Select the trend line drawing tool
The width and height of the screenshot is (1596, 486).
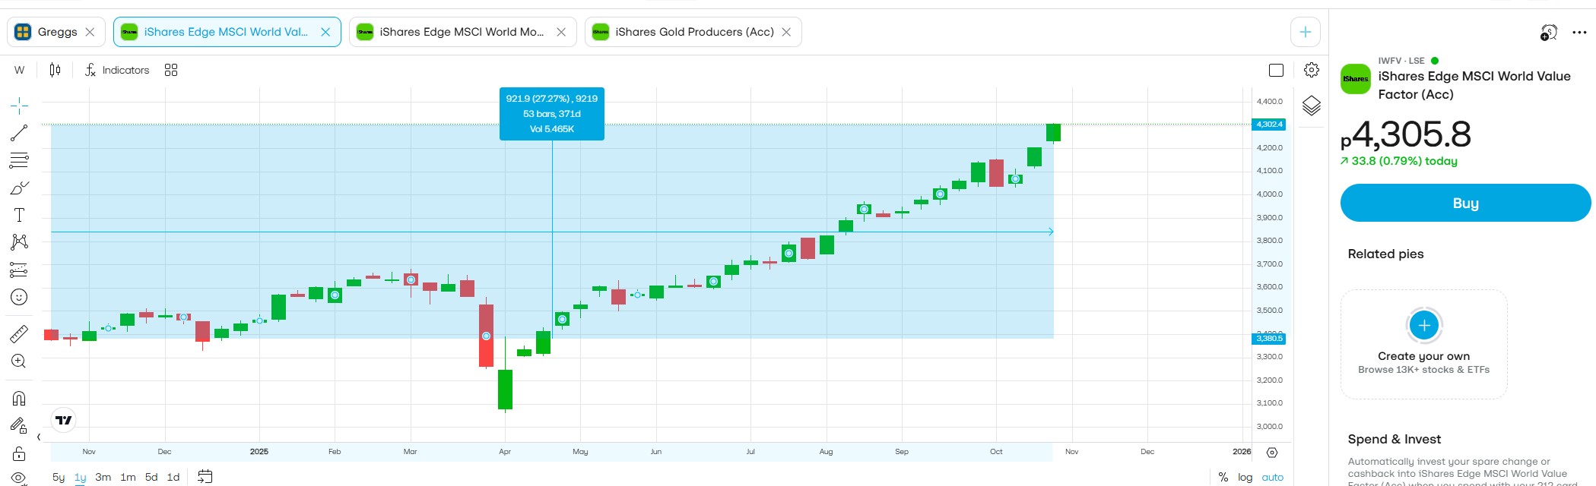tap(19, 133)
